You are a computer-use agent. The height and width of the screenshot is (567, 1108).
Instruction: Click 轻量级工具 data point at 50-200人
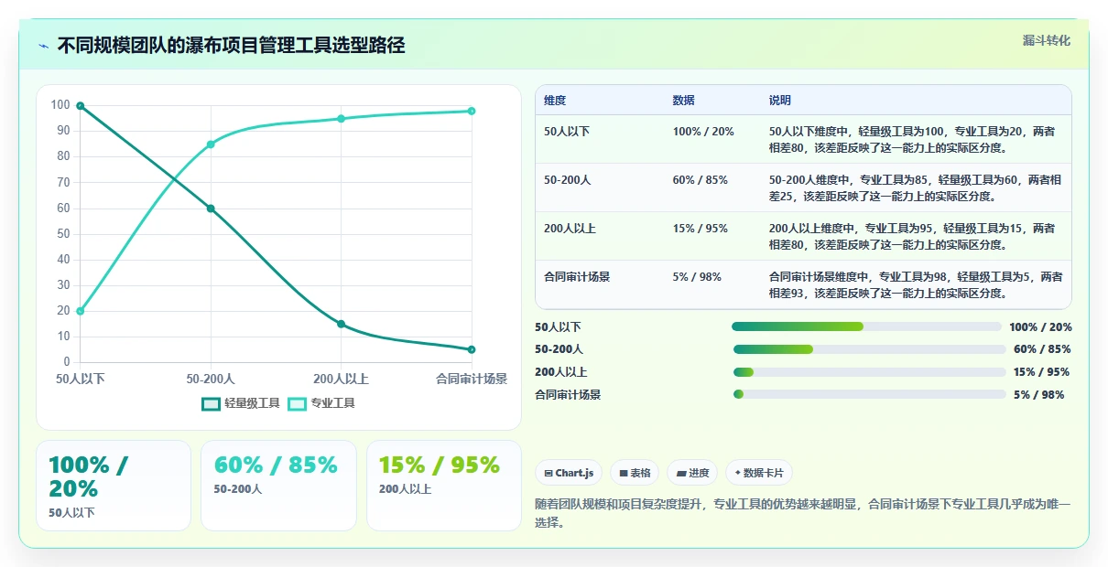click(211, 209)
